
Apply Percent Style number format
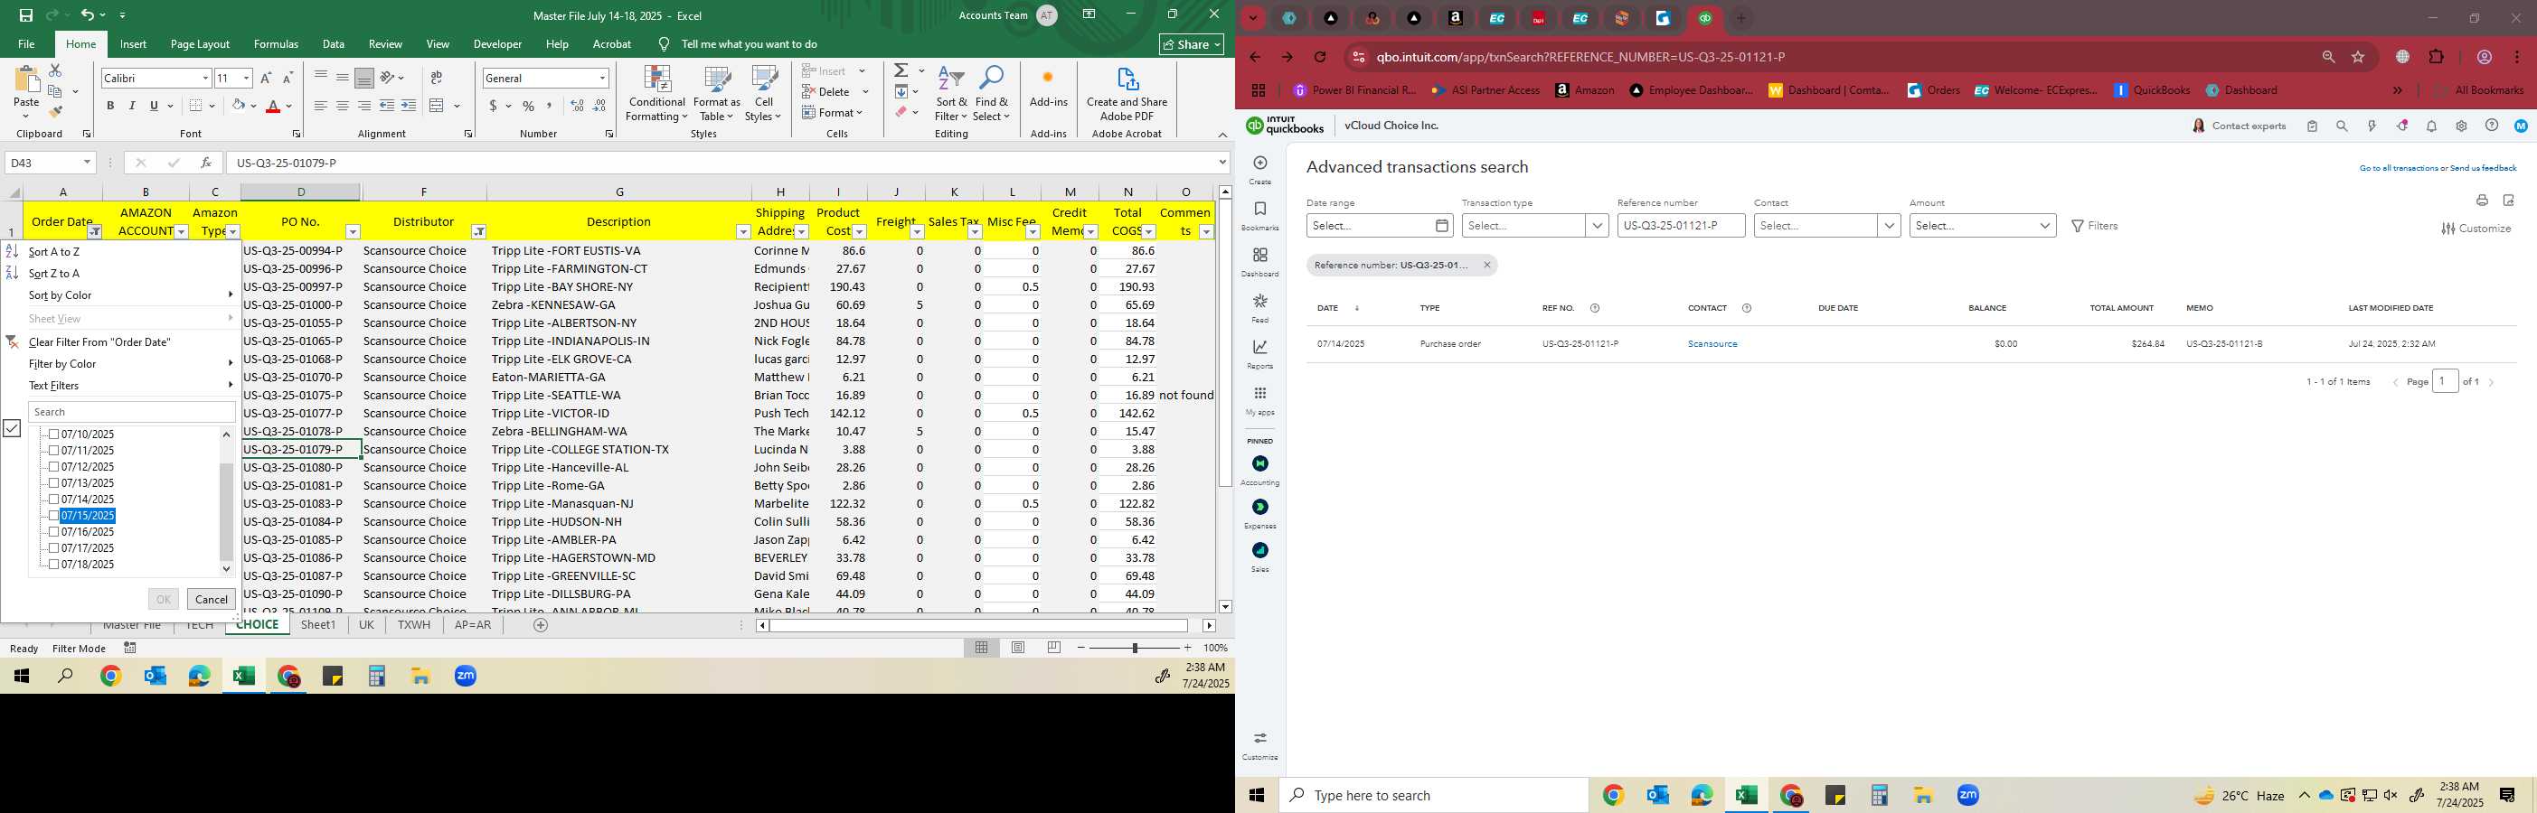point(529,106)
